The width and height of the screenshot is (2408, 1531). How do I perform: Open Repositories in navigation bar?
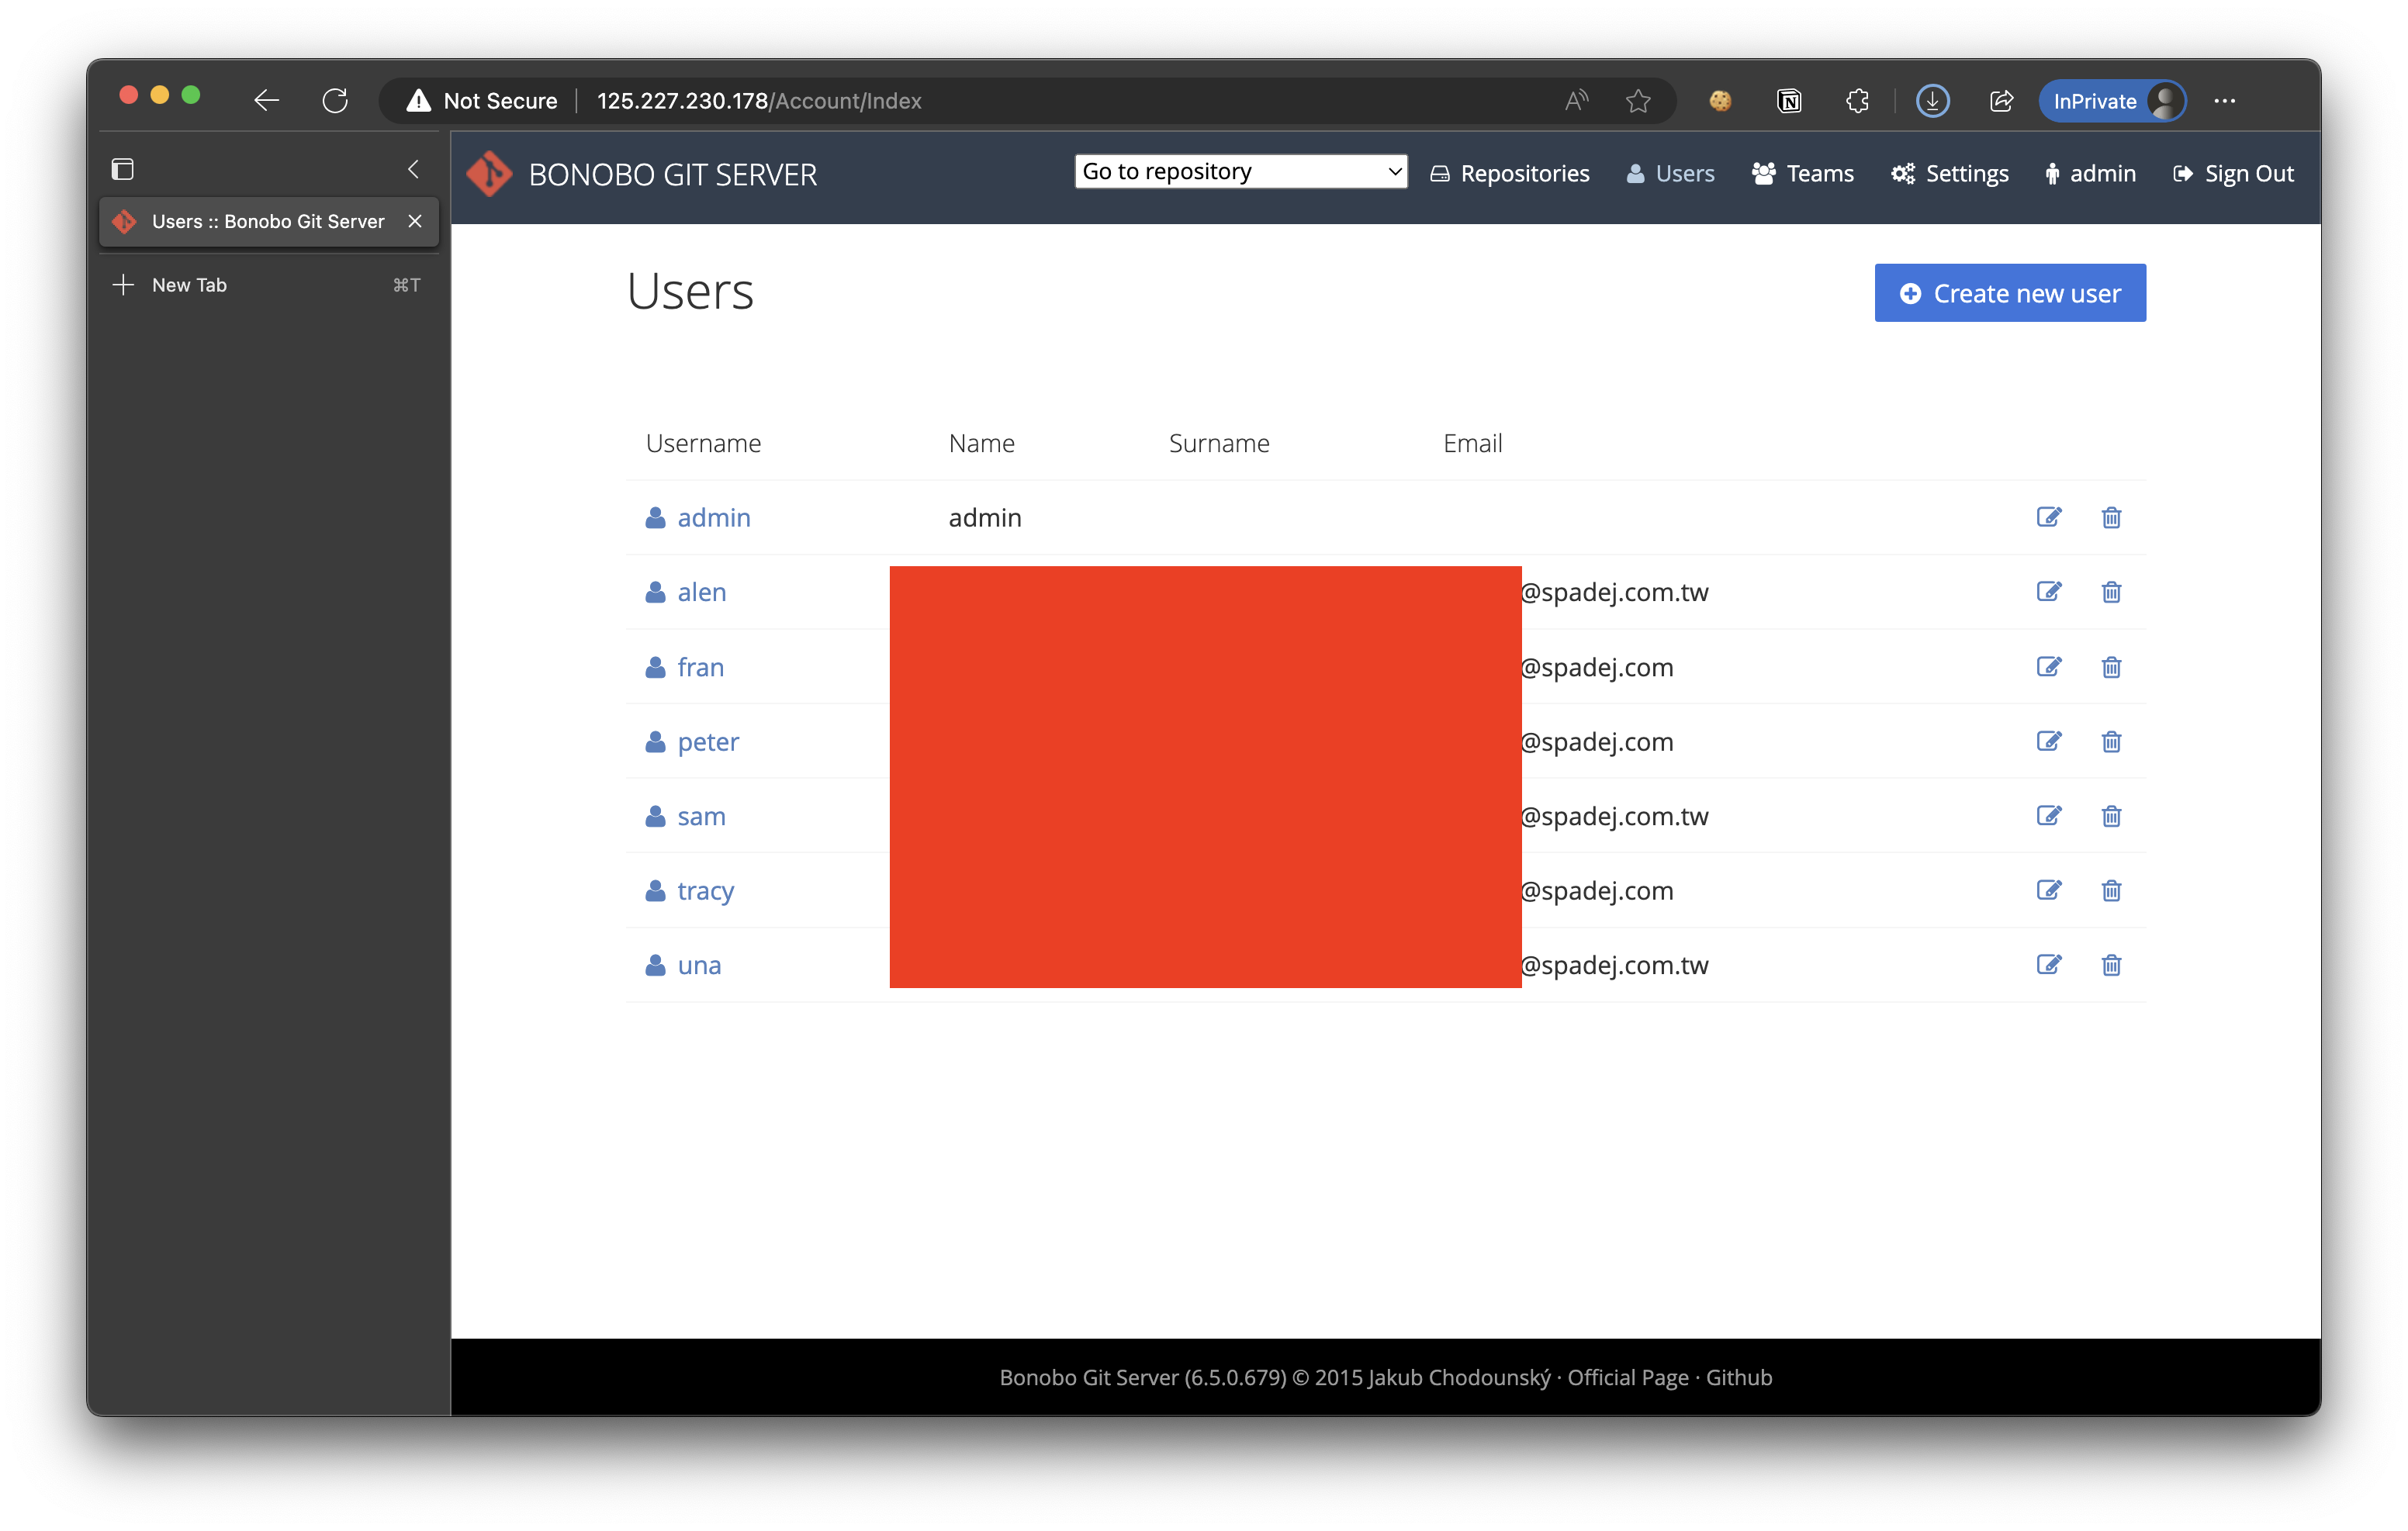(x=1510, y=174)
